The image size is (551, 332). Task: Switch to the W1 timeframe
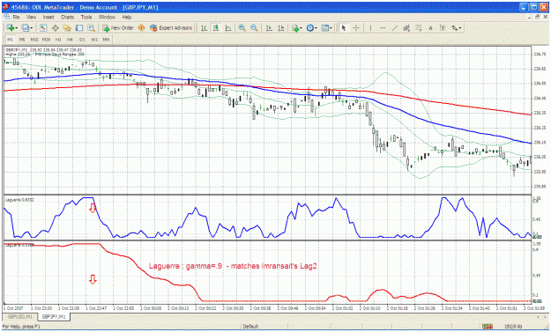pyautogui.click(x=94, y=40)
